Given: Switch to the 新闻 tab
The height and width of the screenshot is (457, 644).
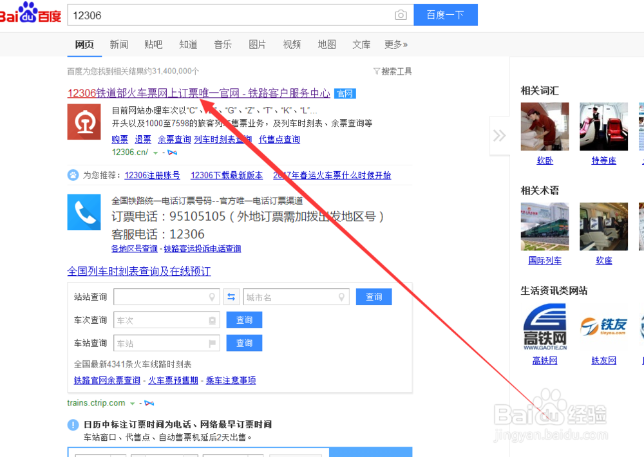Looking at the screenshot, I should tap(118, 44).
